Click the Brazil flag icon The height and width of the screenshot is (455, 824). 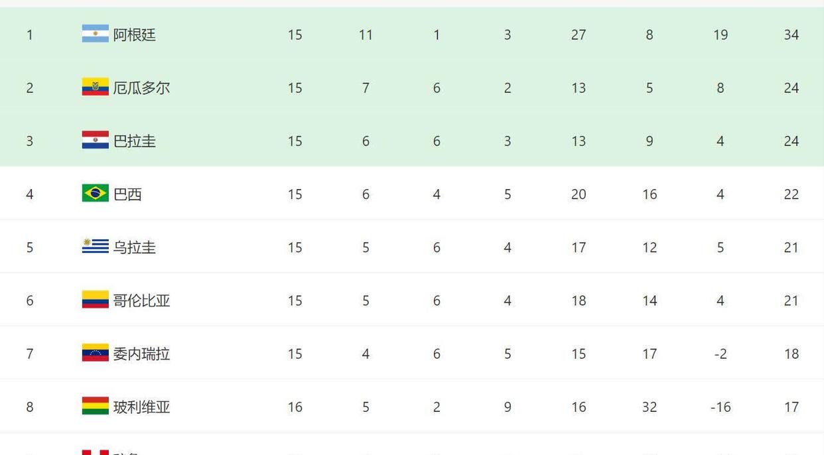(x=96, y=193)
